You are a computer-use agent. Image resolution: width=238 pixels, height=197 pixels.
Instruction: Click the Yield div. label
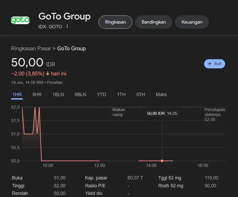point(94,193)
